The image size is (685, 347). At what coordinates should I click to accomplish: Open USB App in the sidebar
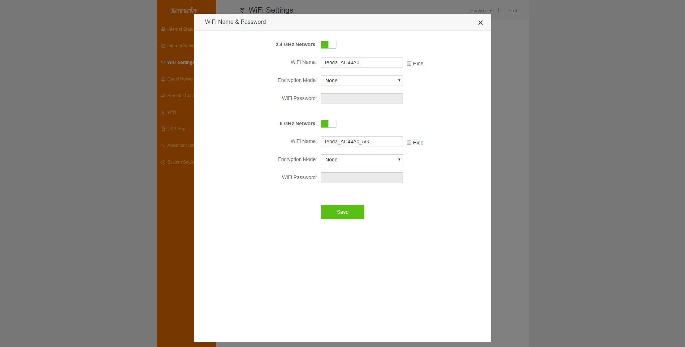pyautogui.click(x=173, y=129)
